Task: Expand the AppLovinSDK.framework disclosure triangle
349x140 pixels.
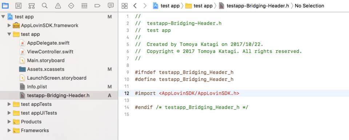Action: click(9, 25)
